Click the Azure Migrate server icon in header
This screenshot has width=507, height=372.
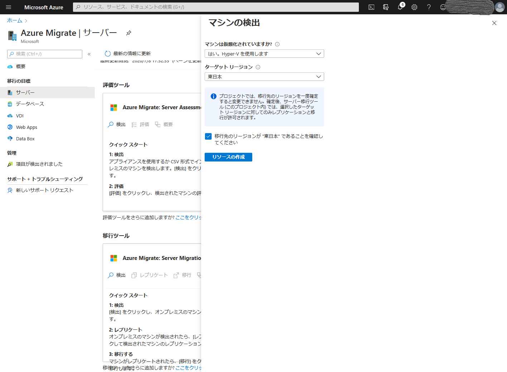point(12,35)
